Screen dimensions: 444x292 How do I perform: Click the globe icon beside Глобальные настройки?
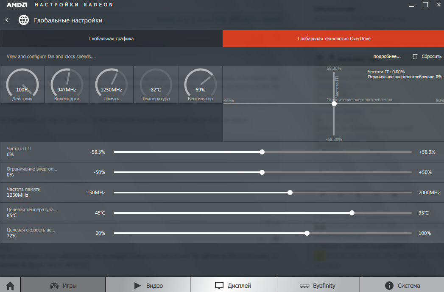[x=24, y=20]
